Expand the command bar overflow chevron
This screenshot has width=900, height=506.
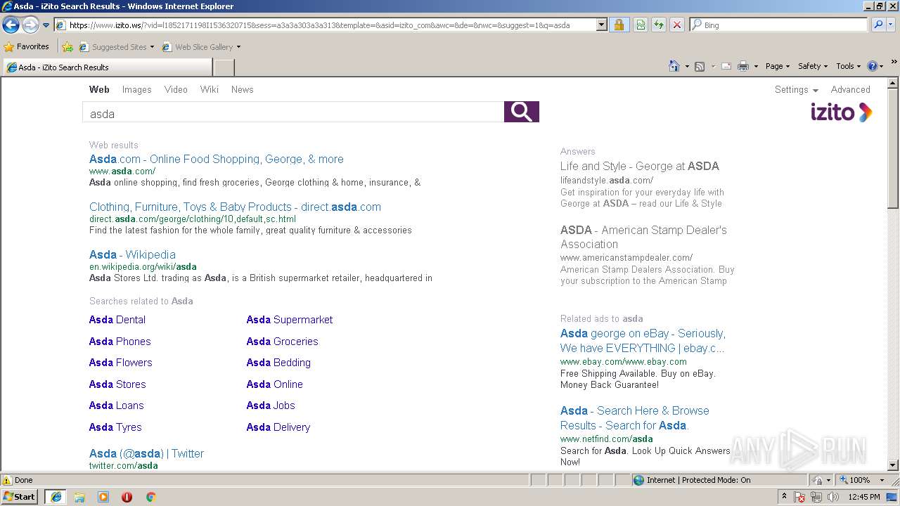click(894, 63)
